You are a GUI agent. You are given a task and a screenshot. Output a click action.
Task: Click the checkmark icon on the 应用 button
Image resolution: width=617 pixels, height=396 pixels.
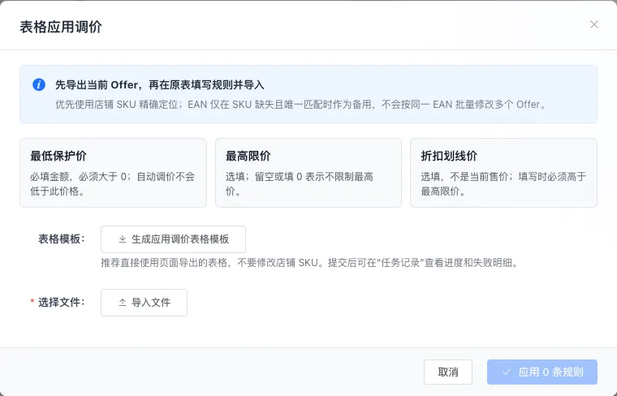coord(507,372)
